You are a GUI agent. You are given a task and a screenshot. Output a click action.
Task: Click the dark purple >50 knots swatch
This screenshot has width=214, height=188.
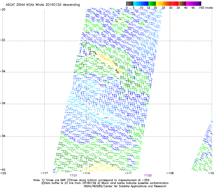coord(200,3)
